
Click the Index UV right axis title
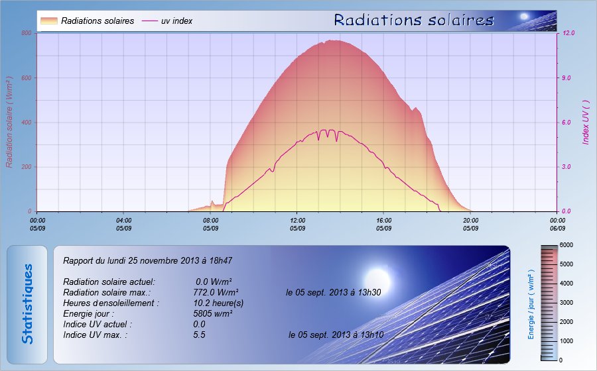586,123
